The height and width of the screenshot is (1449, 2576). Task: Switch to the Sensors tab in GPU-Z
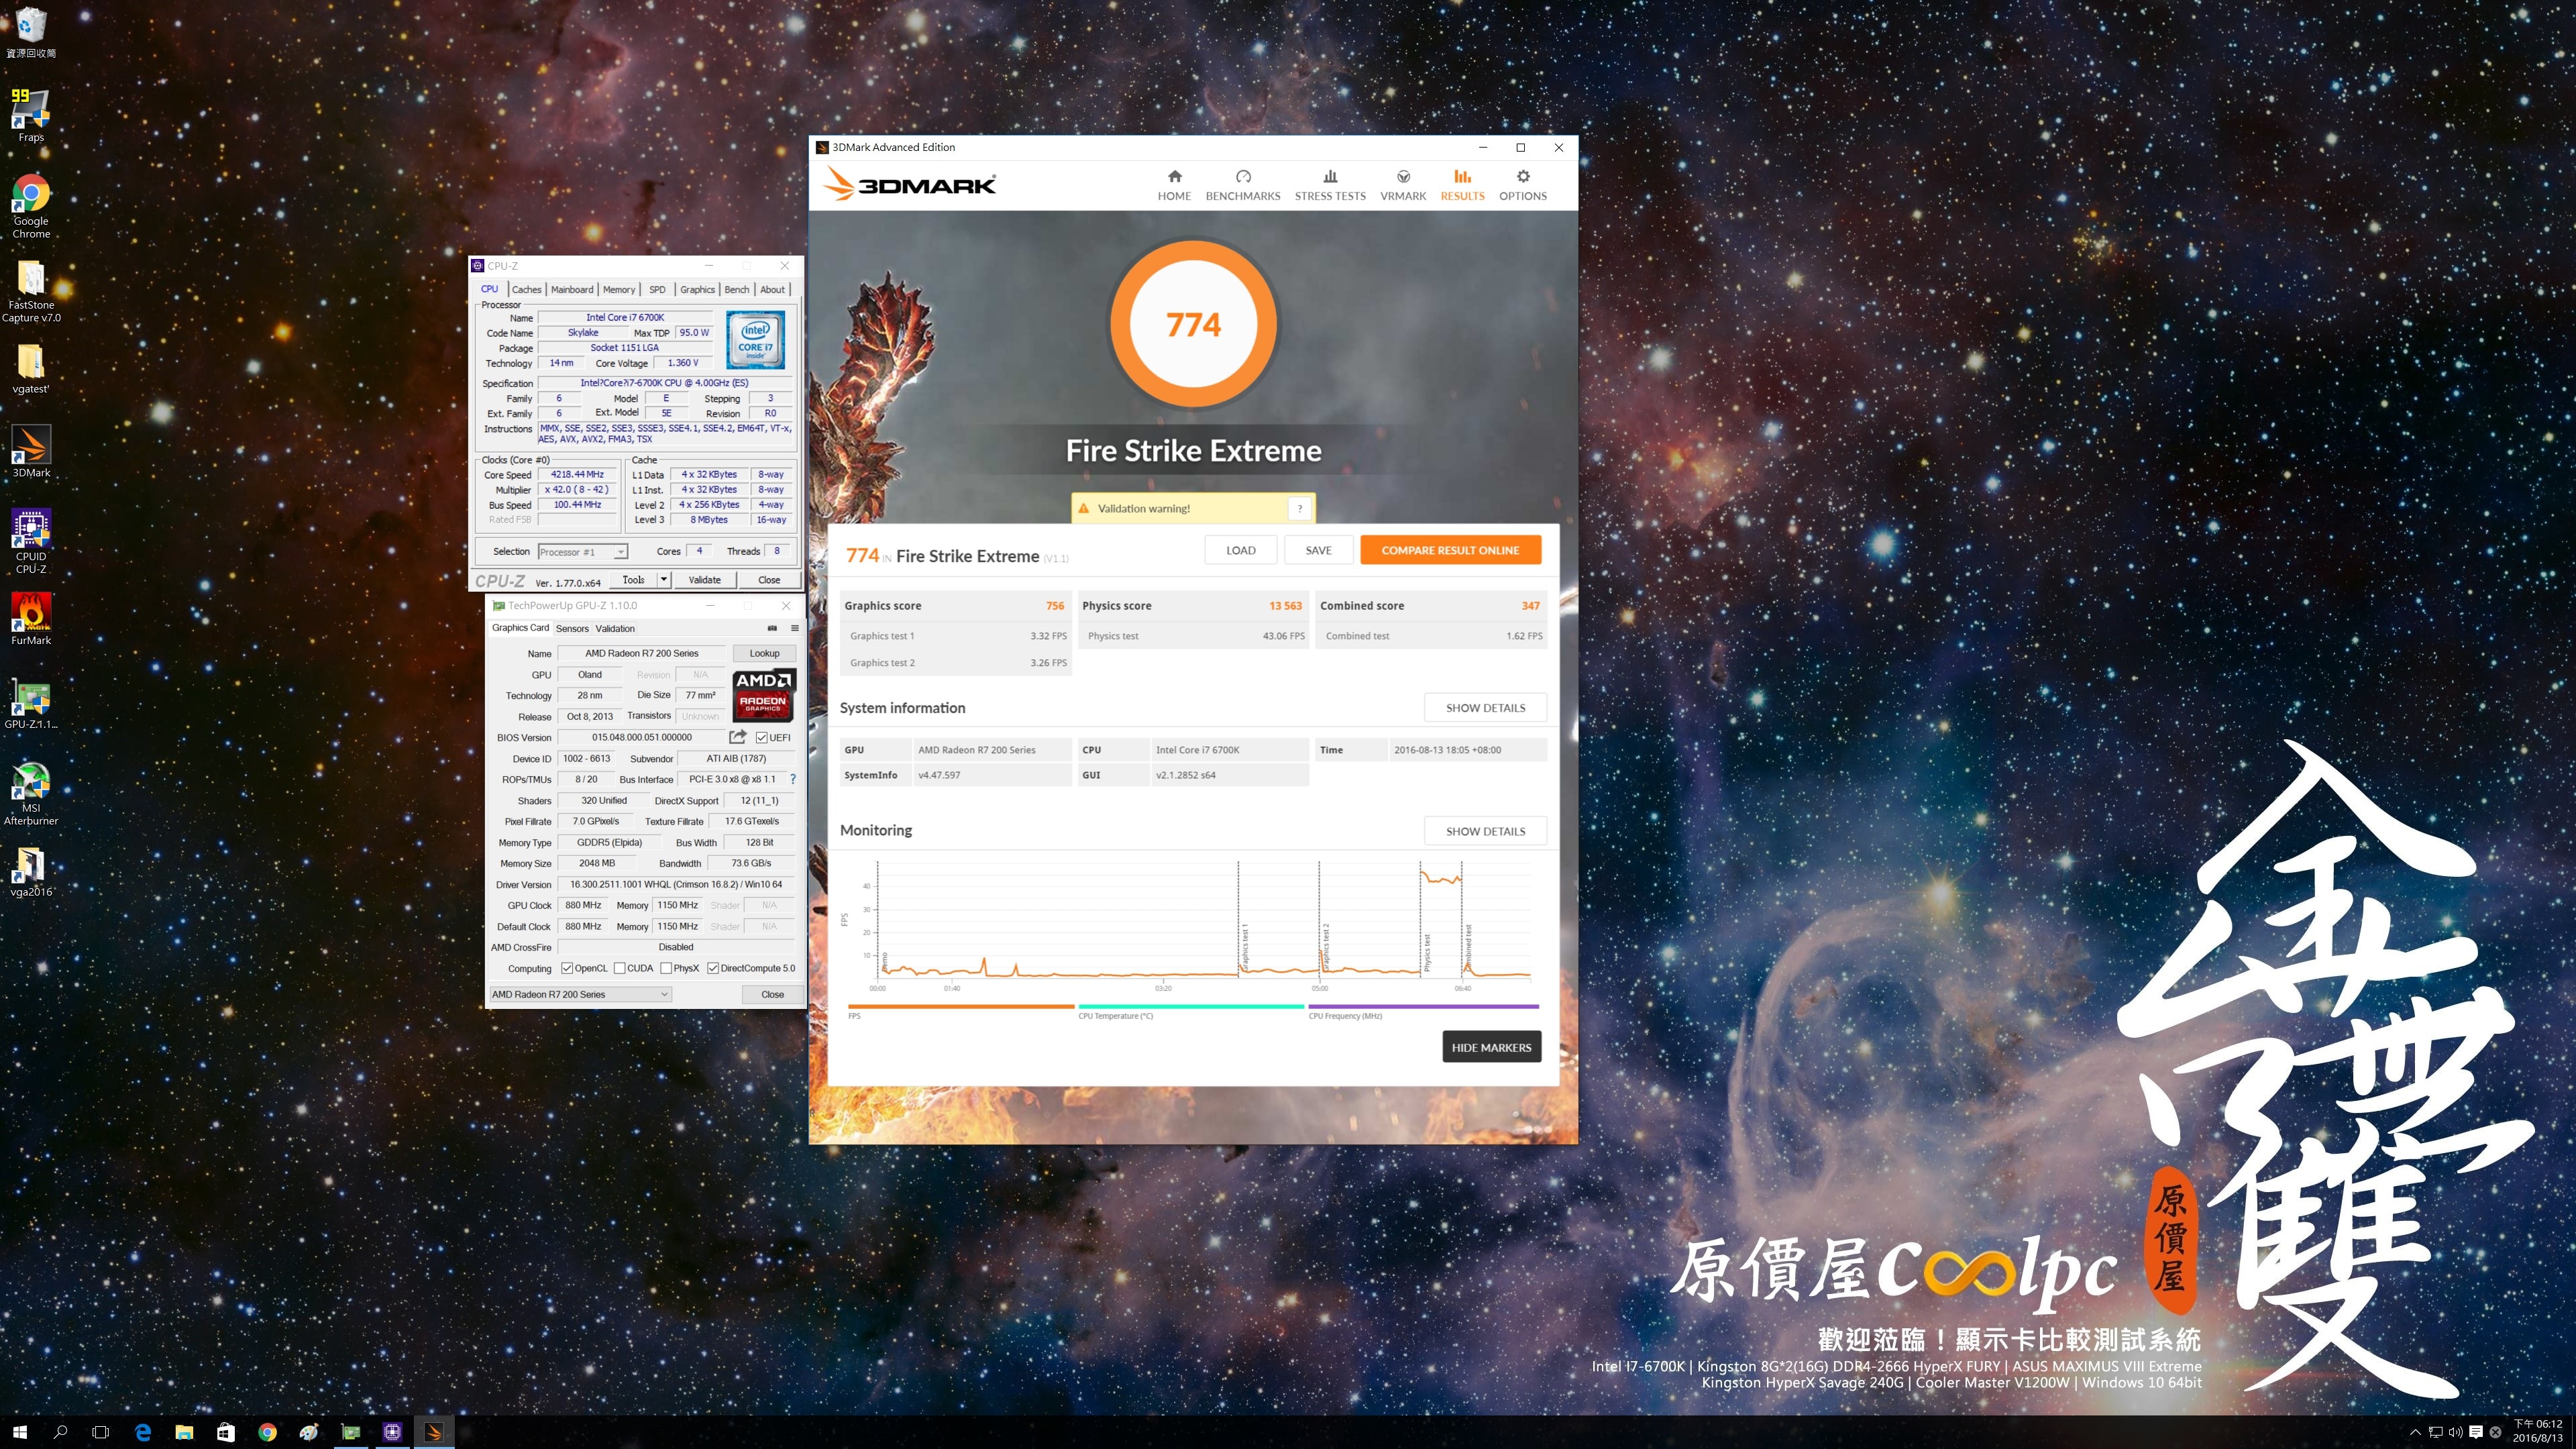[x=572, y=628]
